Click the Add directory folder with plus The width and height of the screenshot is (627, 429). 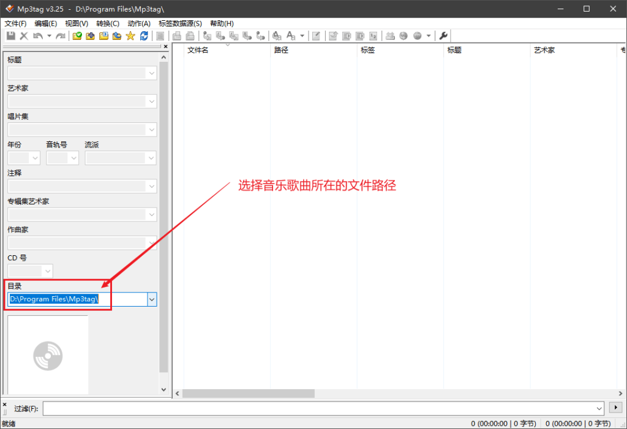coord(91,36)
